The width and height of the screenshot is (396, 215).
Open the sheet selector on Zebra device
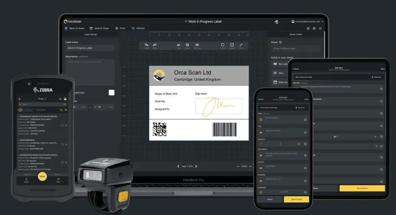[x=42, y=99]
